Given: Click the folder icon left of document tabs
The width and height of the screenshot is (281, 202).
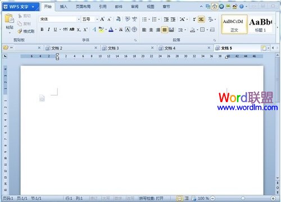Looking at the screenshot, I should 6,48.
